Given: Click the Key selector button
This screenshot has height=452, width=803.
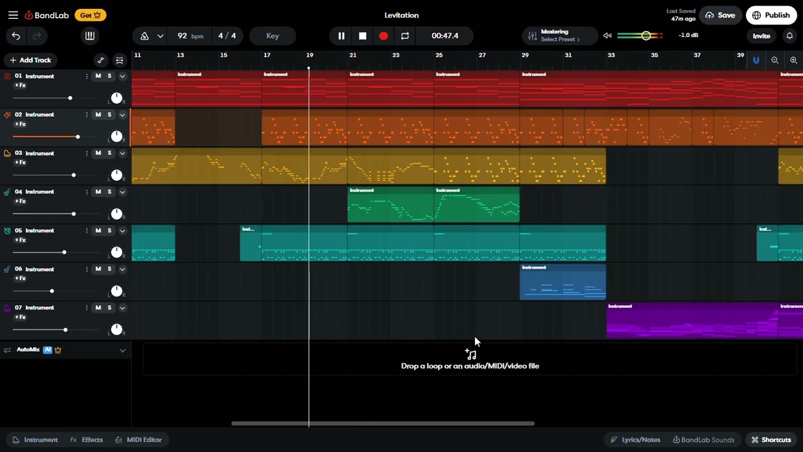Looking at the screenshot, I should pyautogui.click(x=272, y=36).
